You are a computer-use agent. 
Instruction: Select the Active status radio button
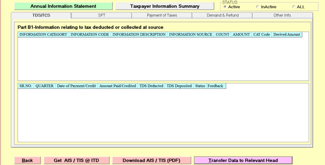(225, 7)
